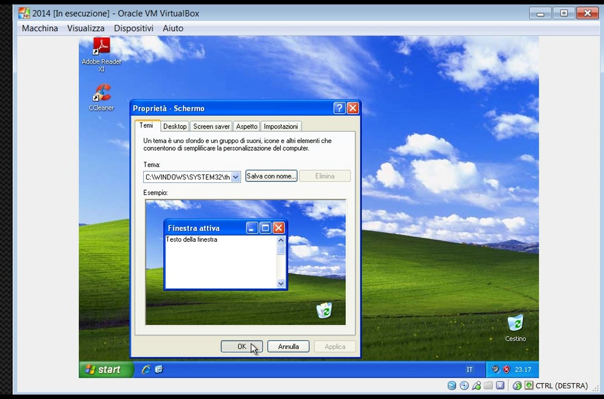Click VirtualBox USB devices status icon
Viewport: 604px width, 399px height.
(x=476, y=386)
